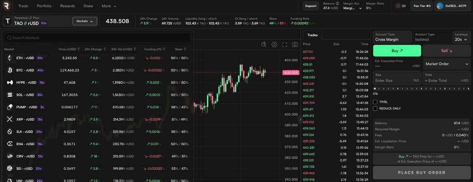This screenshot has height=182, width=473.
Task: Take chart snapshot with camera icon
Action: pyautogui.click(x=295, y=44)
